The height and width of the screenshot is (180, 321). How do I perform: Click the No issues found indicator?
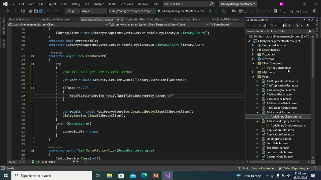(43, 162)
